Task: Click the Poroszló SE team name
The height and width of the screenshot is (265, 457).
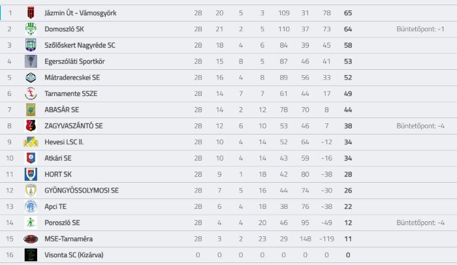Action: [62, 223]
